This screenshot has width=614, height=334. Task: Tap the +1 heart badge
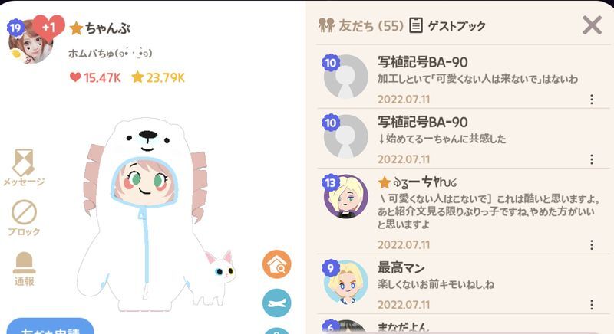point(48,28)
